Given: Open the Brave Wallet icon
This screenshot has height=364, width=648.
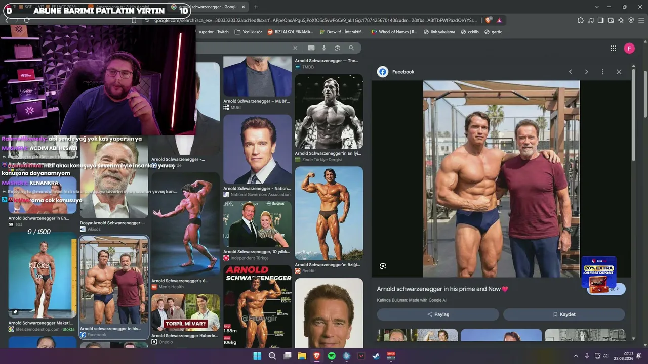Looking at the screenshot, I should (611, 20).
